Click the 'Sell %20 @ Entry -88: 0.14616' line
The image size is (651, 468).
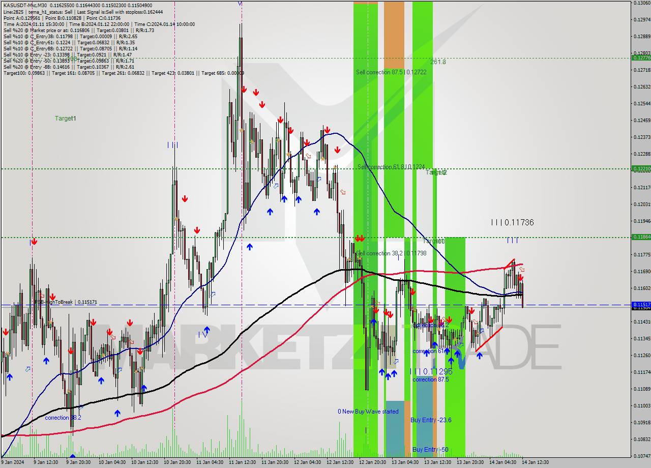69,67
